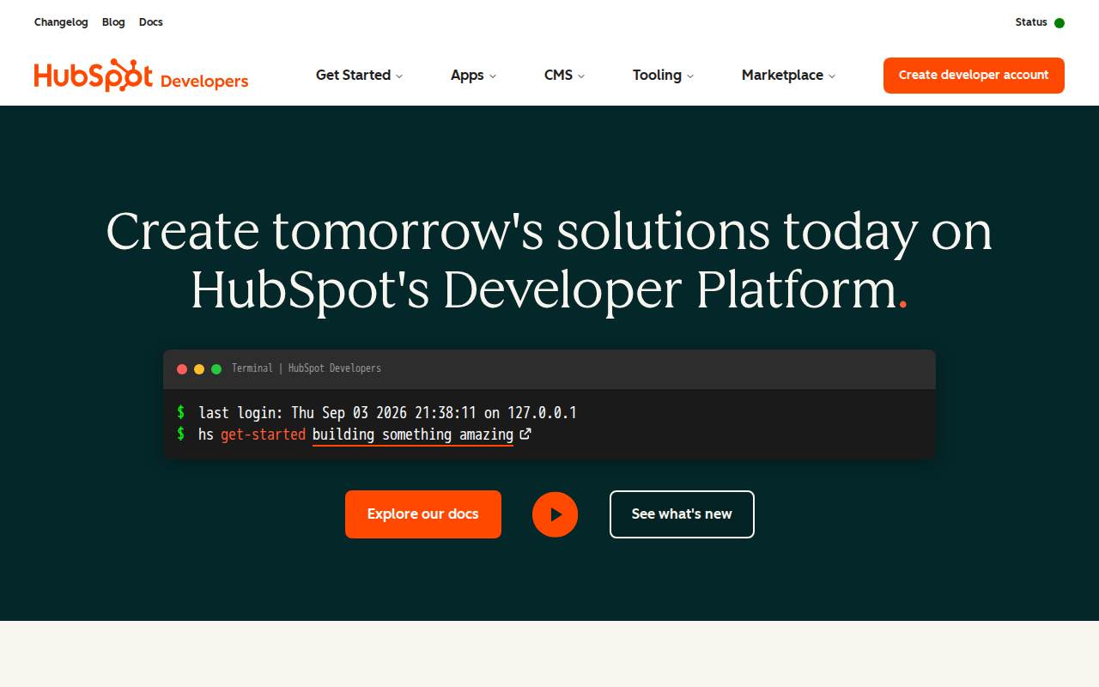Click the orange play video button
The height and width of the screenshot is (687, 1099).
pos(555,514)
